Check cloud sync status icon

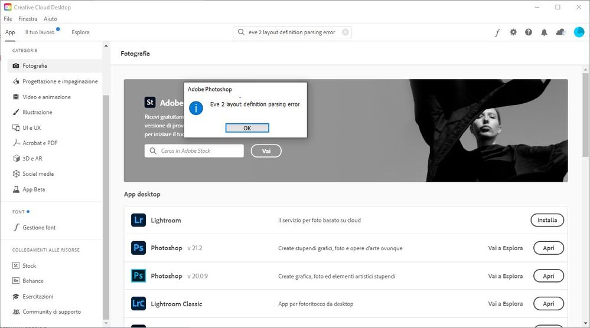(x=560, y=32)
